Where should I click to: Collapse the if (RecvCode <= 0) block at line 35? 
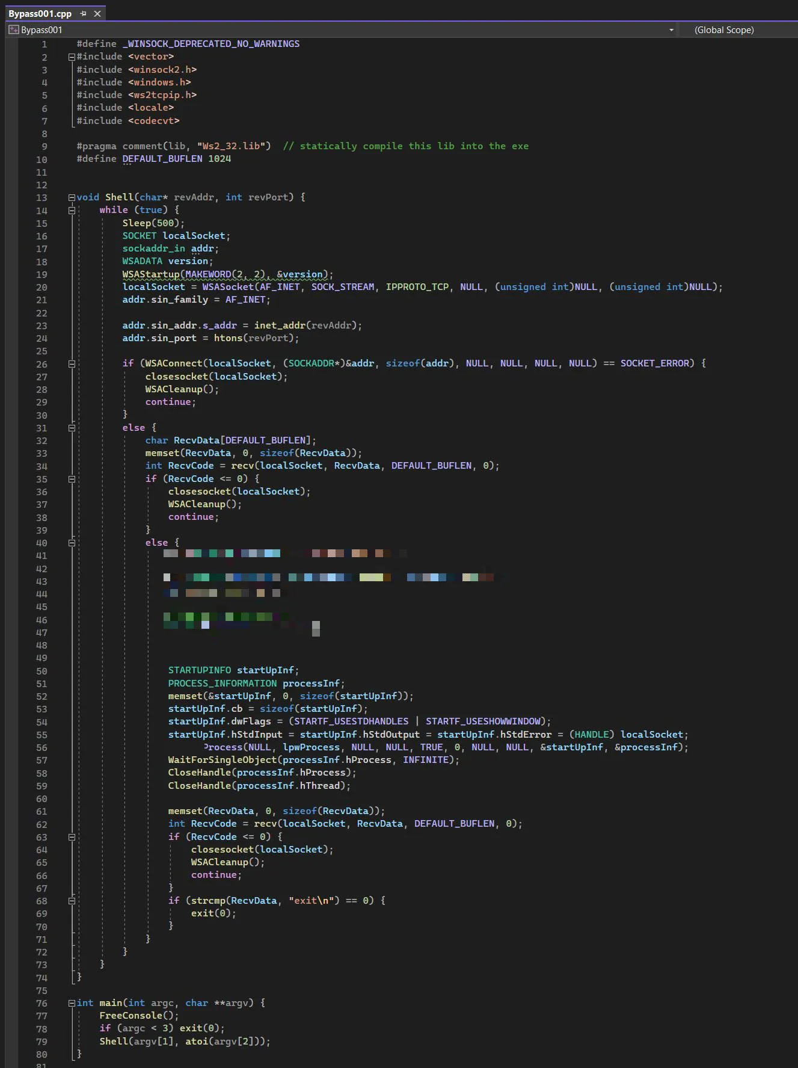pos(72,479)
